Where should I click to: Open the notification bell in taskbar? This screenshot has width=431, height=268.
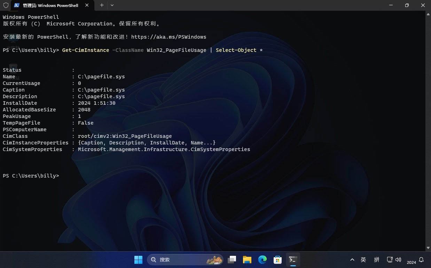coord(421,260)
